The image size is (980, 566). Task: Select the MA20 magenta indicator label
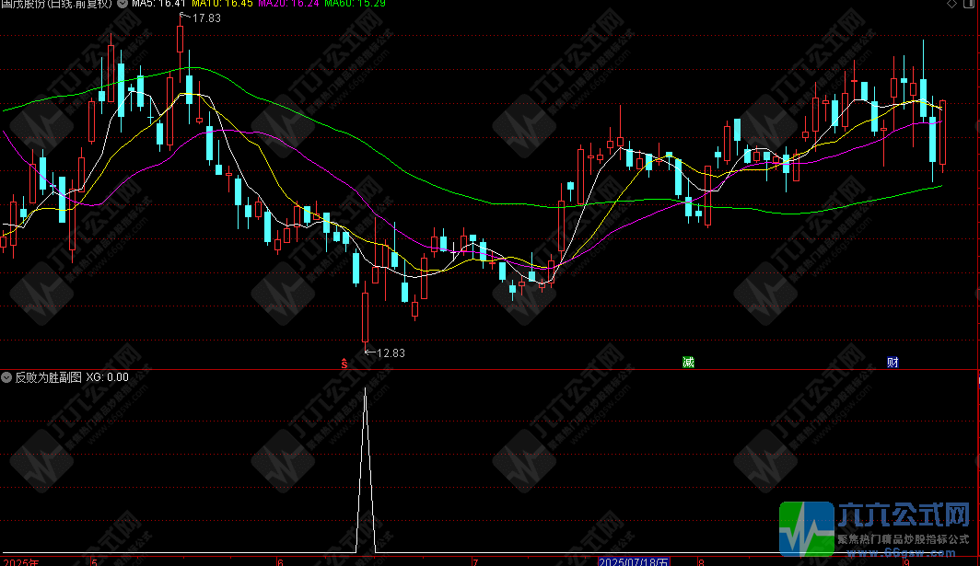point(288,4)
